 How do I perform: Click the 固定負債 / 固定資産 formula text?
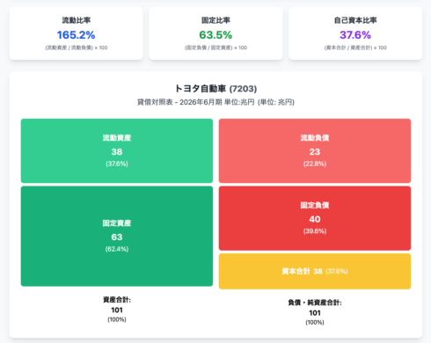[215, 47]
